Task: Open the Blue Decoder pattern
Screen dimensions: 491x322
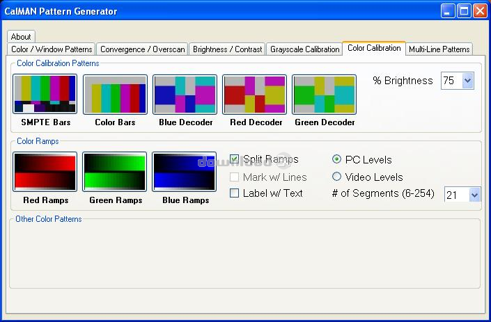Action: pos(185,94)
